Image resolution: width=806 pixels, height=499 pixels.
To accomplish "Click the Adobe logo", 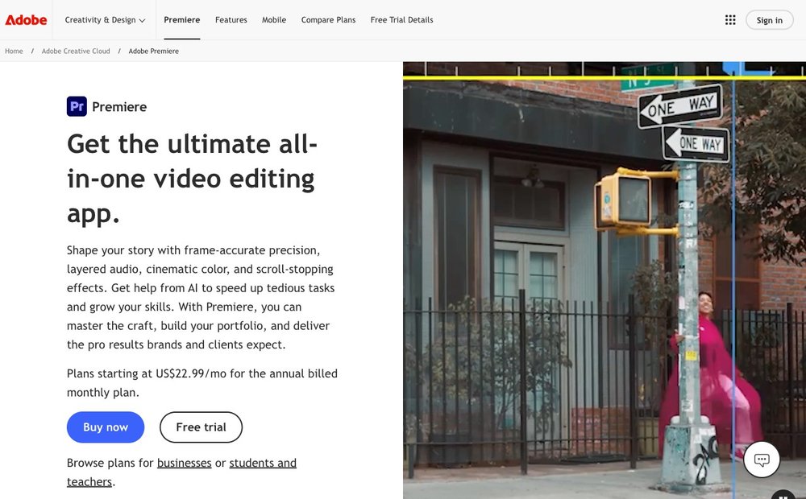I will pyautogui.click(x=26, y=20).
